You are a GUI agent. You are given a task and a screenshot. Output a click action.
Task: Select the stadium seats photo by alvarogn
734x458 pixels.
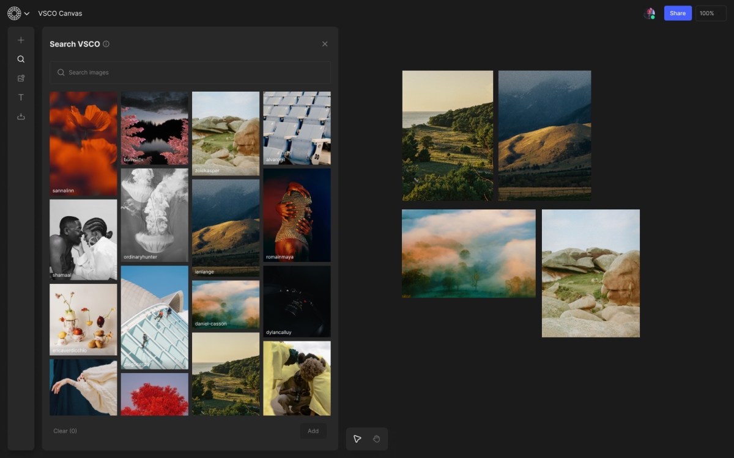pyautogui.click(x=297, y=127)
